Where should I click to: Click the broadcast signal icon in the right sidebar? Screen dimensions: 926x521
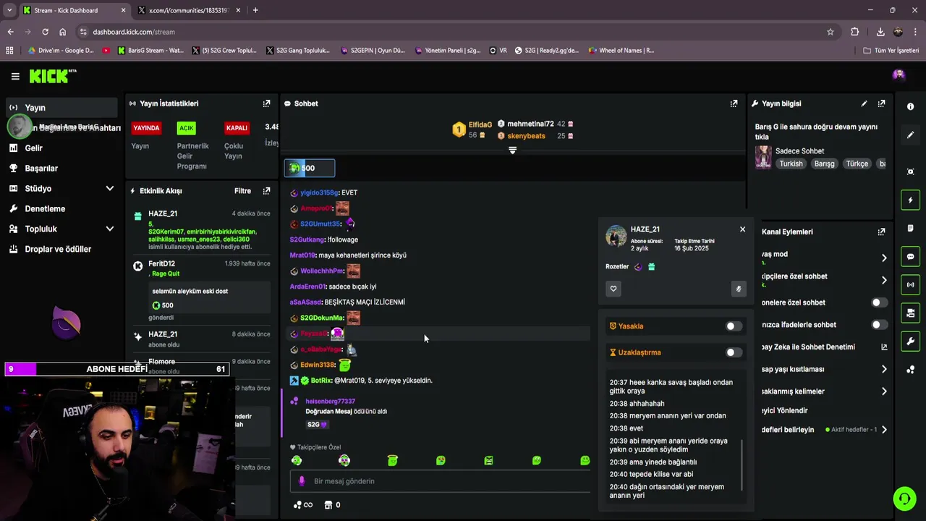click(910, 284)
